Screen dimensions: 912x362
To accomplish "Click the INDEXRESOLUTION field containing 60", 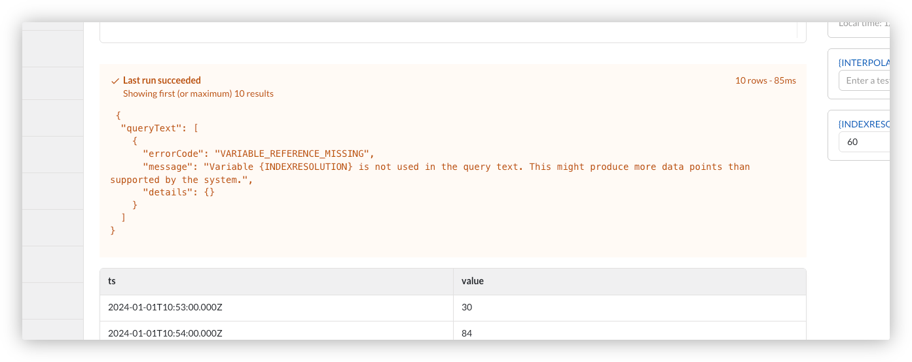I will point(864,142).
